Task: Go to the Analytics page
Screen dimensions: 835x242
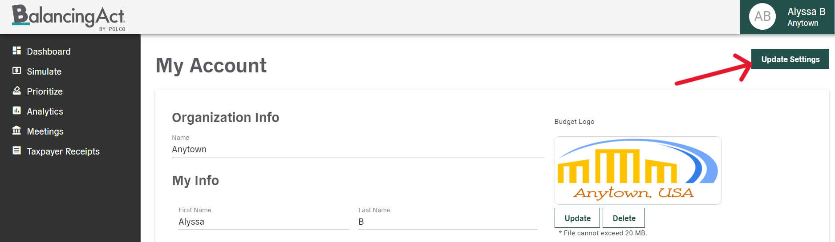Action: (45, 111)
